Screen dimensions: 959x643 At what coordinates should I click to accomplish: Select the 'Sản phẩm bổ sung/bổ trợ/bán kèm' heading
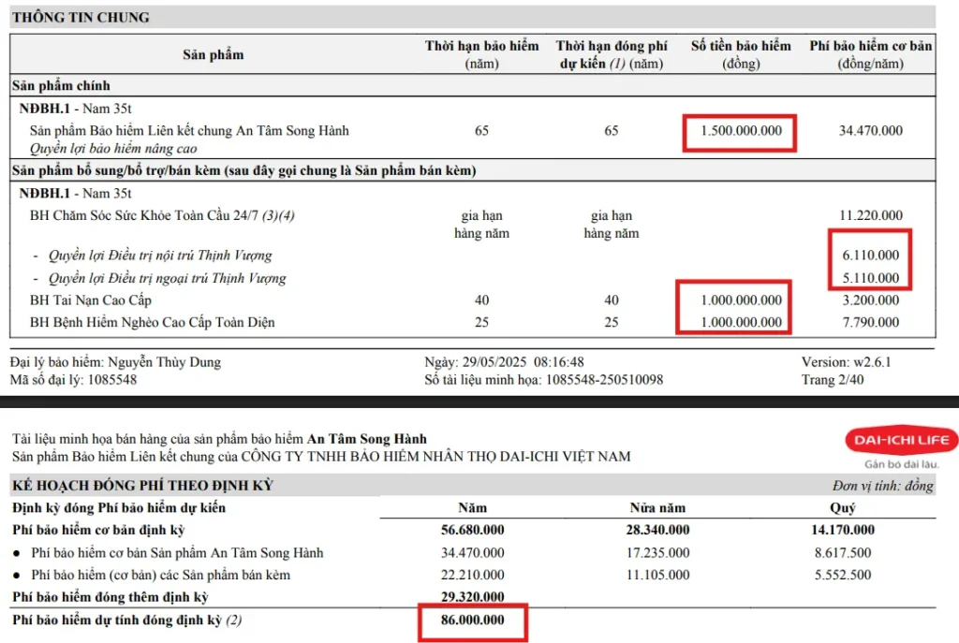click(x=243, y=170)
